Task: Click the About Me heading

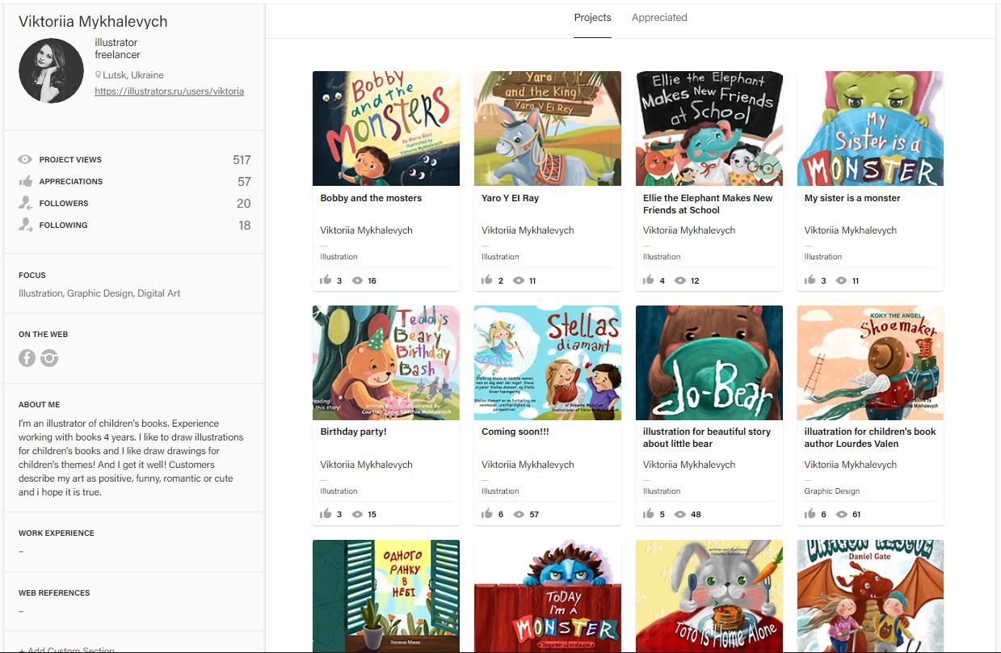Action: point(40,405)
